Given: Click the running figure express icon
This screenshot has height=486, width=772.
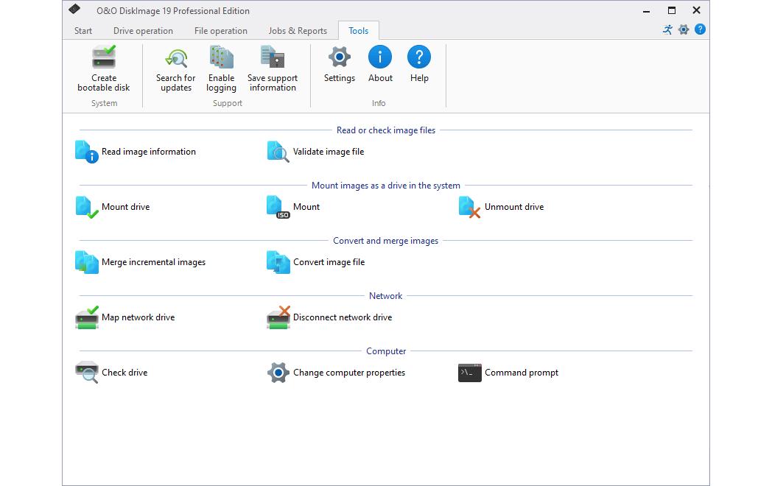Looking at the screenshot, I should (667, 29).
